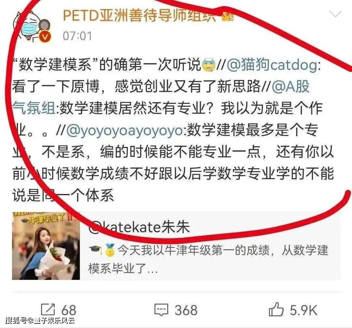
Task: Click the membership crown badge beside username
Action: 228,16
